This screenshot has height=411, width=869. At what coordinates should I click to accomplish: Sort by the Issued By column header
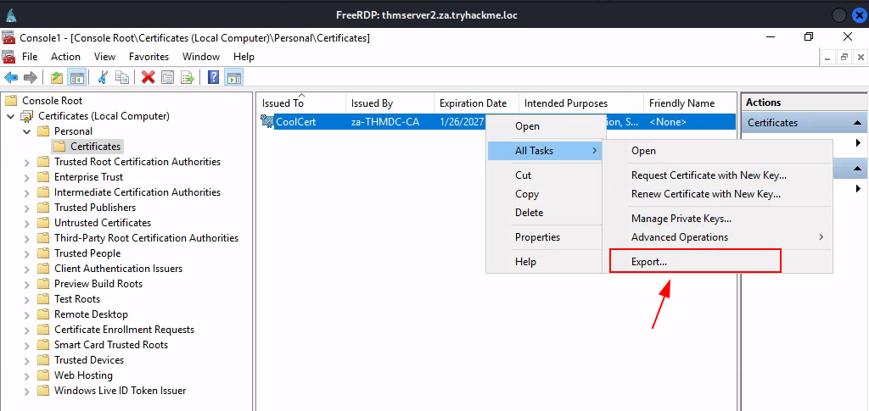390,103
